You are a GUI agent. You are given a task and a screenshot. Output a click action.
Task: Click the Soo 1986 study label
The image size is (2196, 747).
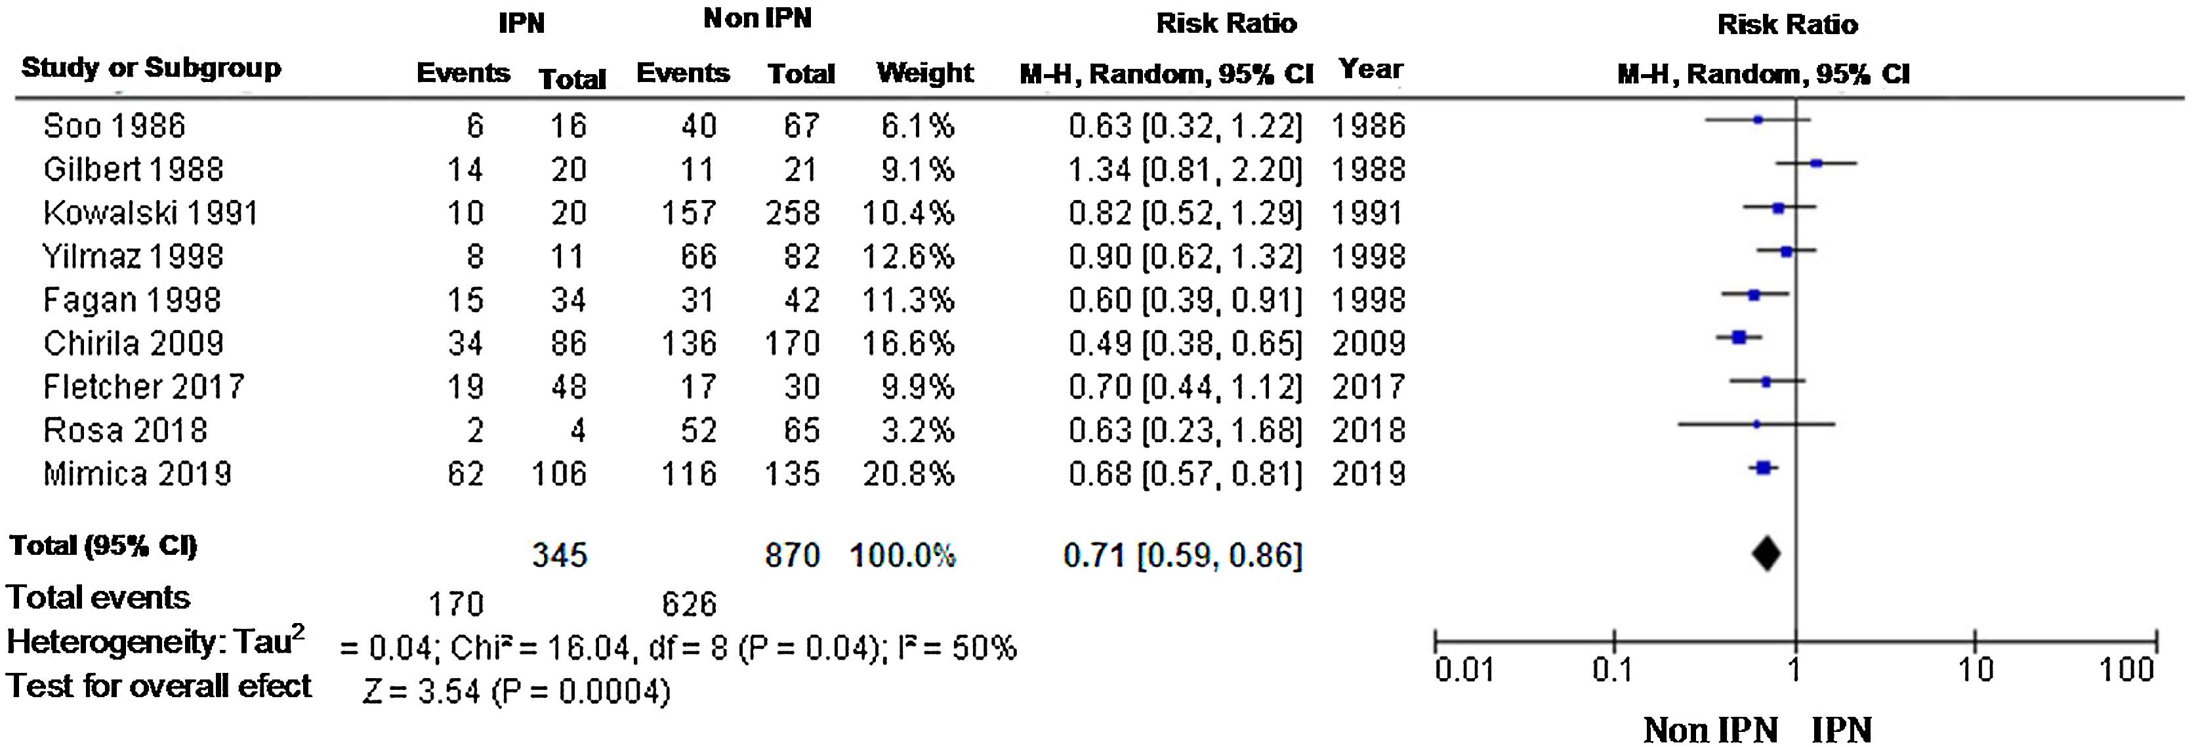[x=114, y=126]
